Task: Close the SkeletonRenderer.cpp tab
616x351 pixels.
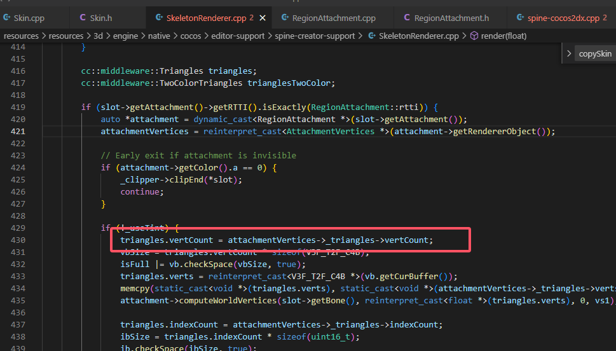Action: pos(263,18)
